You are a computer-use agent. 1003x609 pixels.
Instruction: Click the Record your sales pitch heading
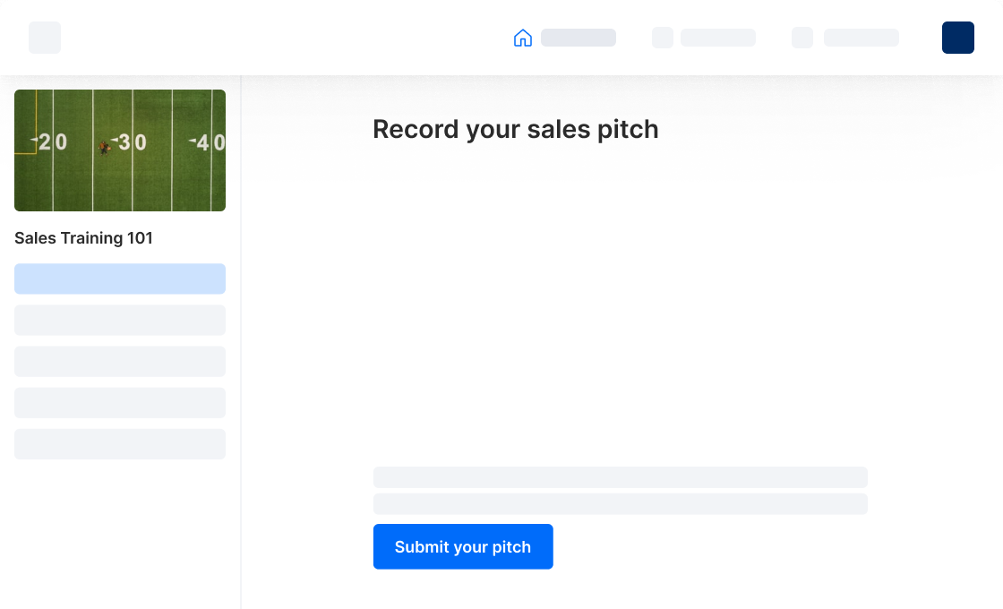point(515,130)
